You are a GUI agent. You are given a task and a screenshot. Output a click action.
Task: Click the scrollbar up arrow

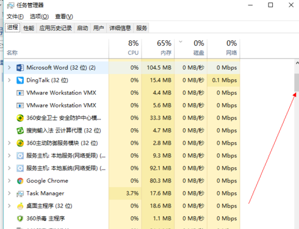click(297, 64)
